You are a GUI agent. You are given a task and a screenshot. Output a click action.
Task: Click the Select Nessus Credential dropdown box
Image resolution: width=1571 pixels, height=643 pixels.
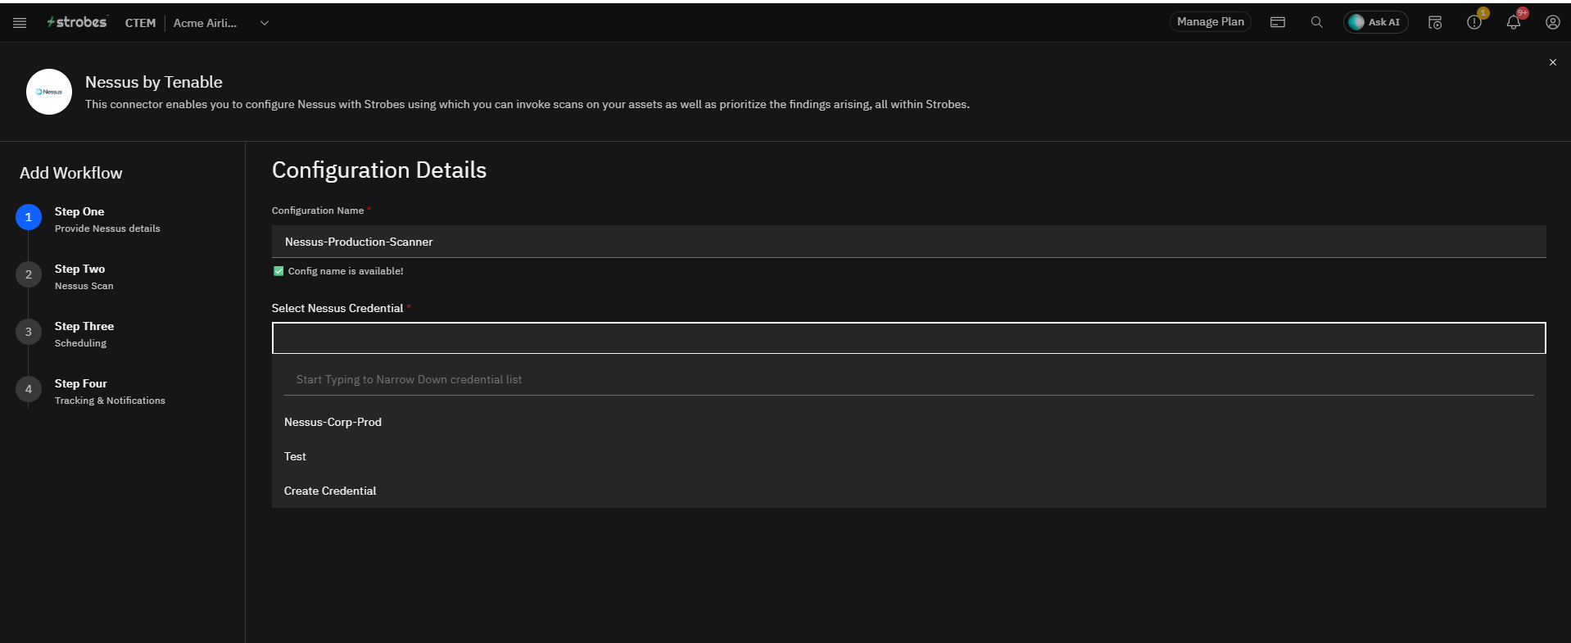tap(909, 338)
